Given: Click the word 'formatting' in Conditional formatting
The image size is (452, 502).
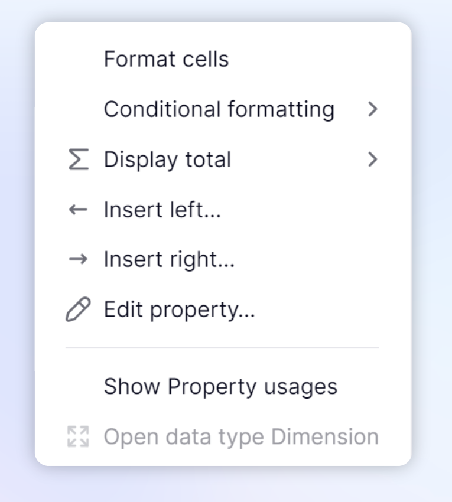Looking at the screenshot, I should 281,110.
